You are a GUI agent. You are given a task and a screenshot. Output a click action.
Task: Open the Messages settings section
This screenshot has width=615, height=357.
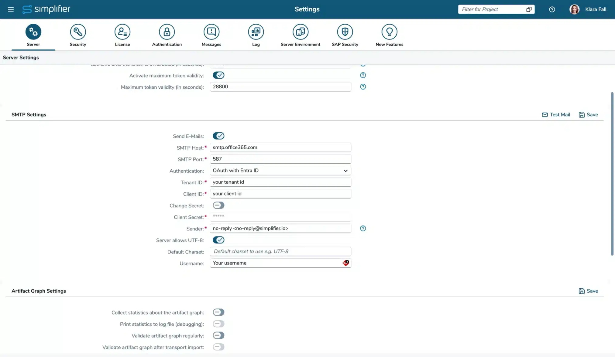coord(211,34)
